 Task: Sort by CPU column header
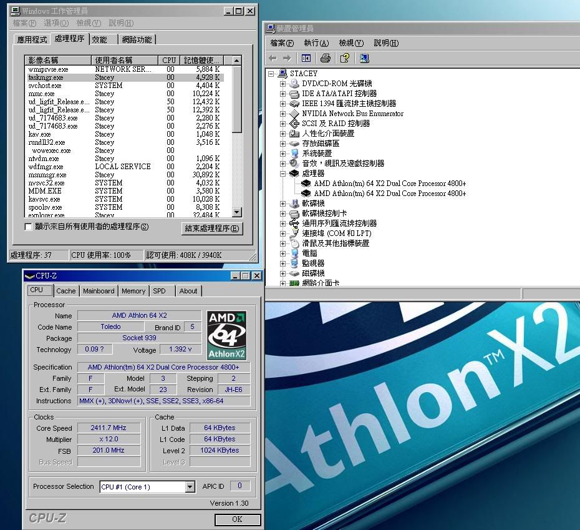[169, 60]
